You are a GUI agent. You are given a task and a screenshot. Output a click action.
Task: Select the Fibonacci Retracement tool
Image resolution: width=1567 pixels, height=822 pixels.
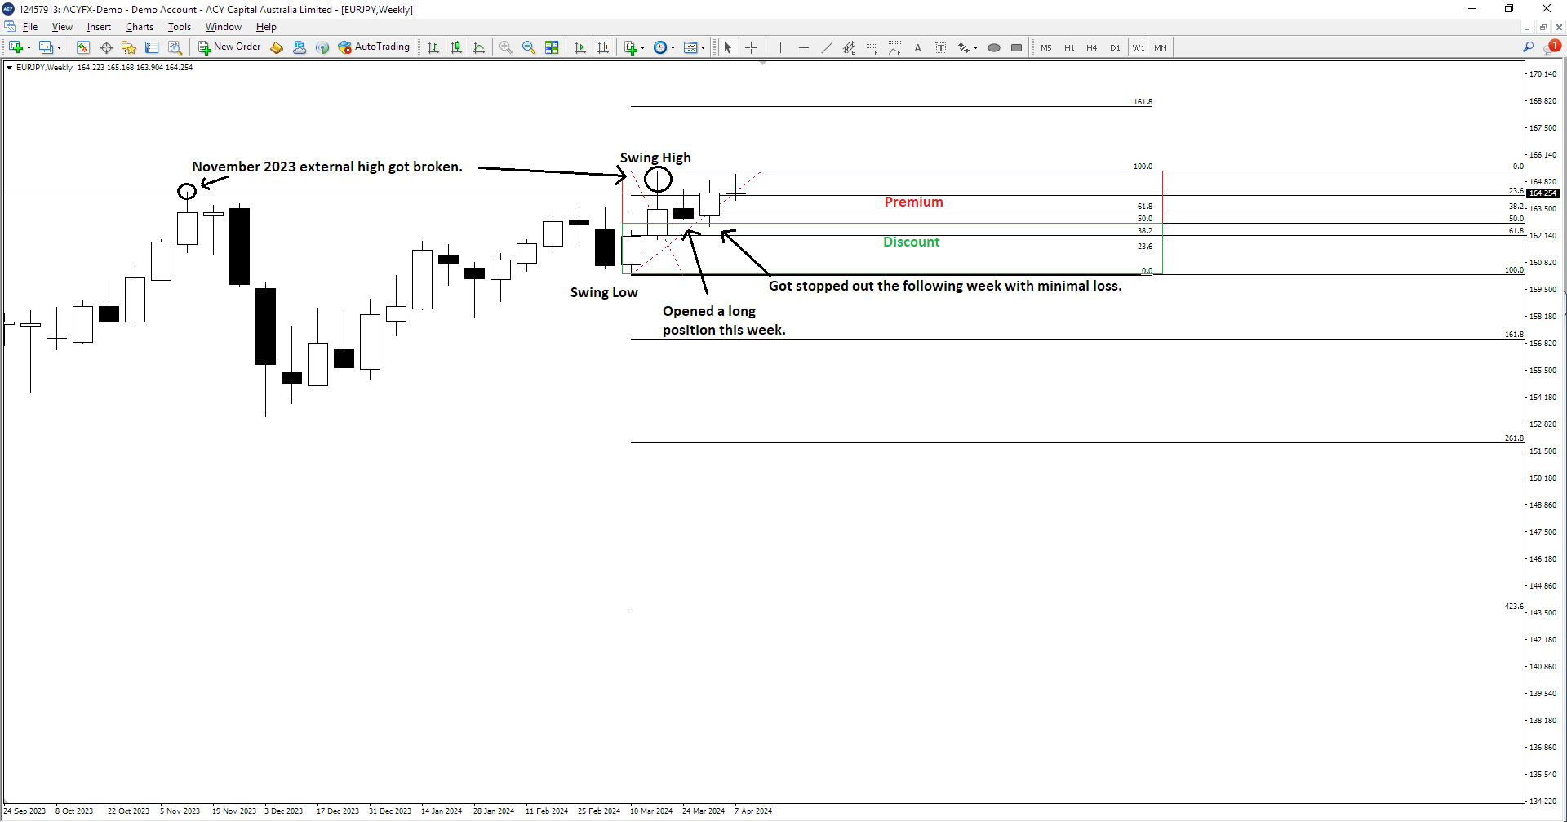[872, 47]
